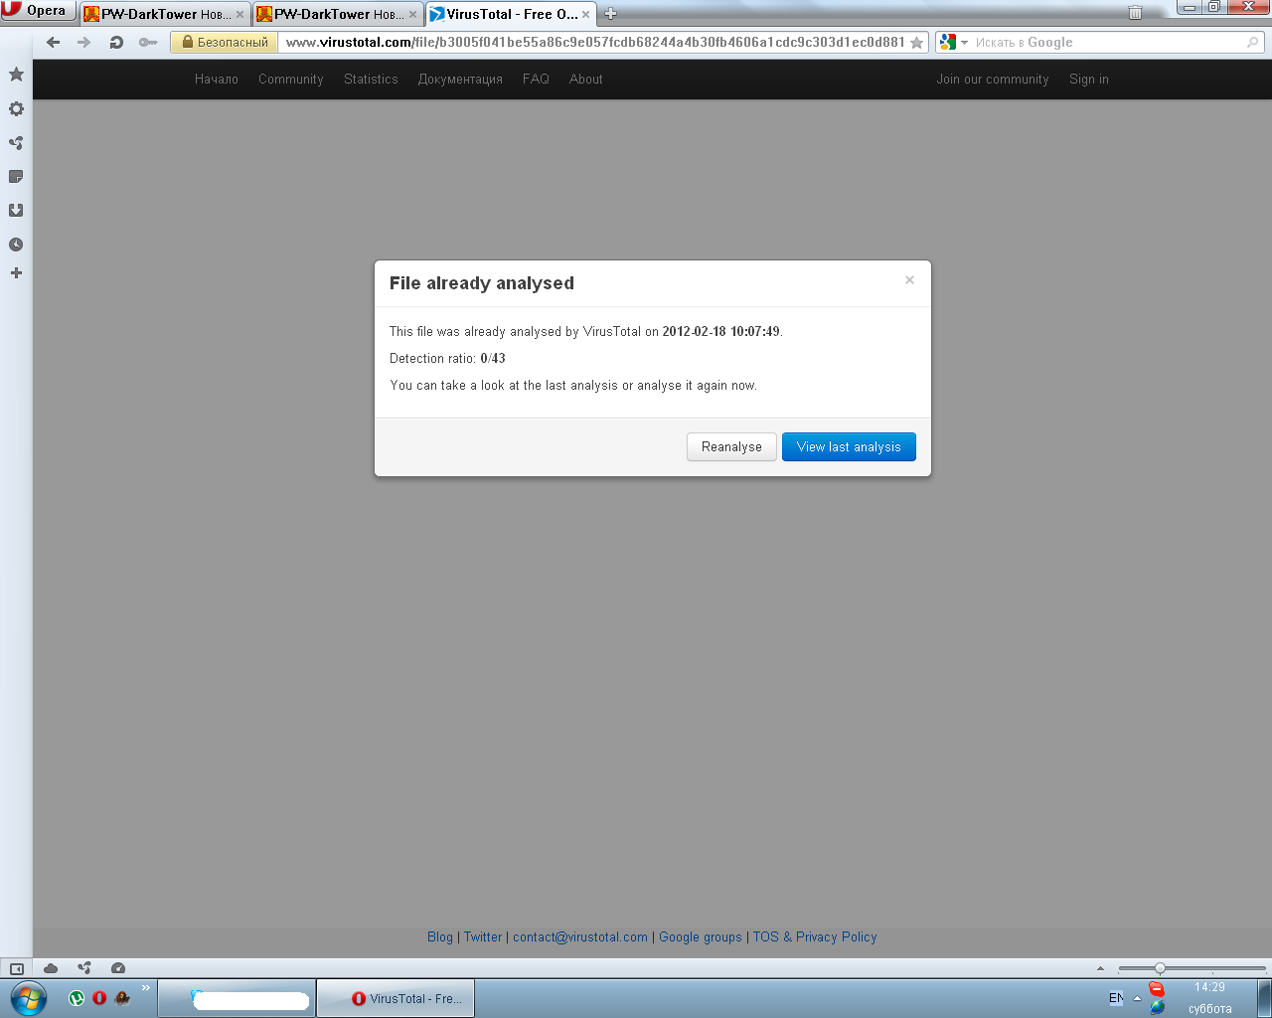Screen dimensions: 1272x1018
Task: Switch to the VirusTotal taskbar button
Action: (396, 998)
